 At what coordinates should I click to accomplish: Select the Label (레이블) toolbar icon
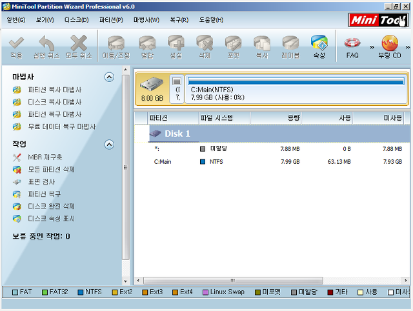[290, 43]
